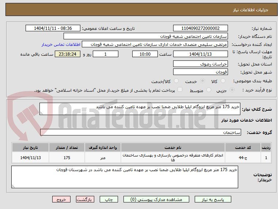Click the واحد اندازه گیری column header
This screenshot has height=209, width=278.
click(x=103, y=147)
